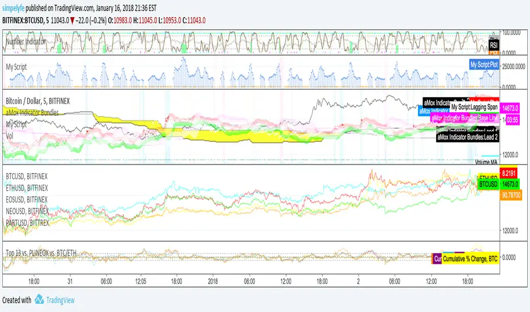Select the Bitcoin / Dollar, 5, BITFINEX legend
The image size is (530, 312).
point(38,101)
